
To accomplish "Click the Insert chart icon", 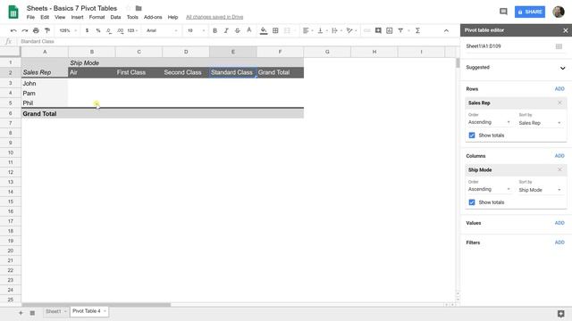I will coord(390,30).
